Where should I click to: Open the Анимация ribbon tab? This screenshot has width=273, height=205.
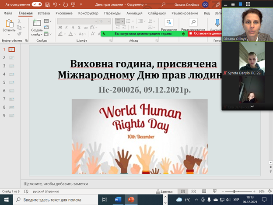point(134,13)
